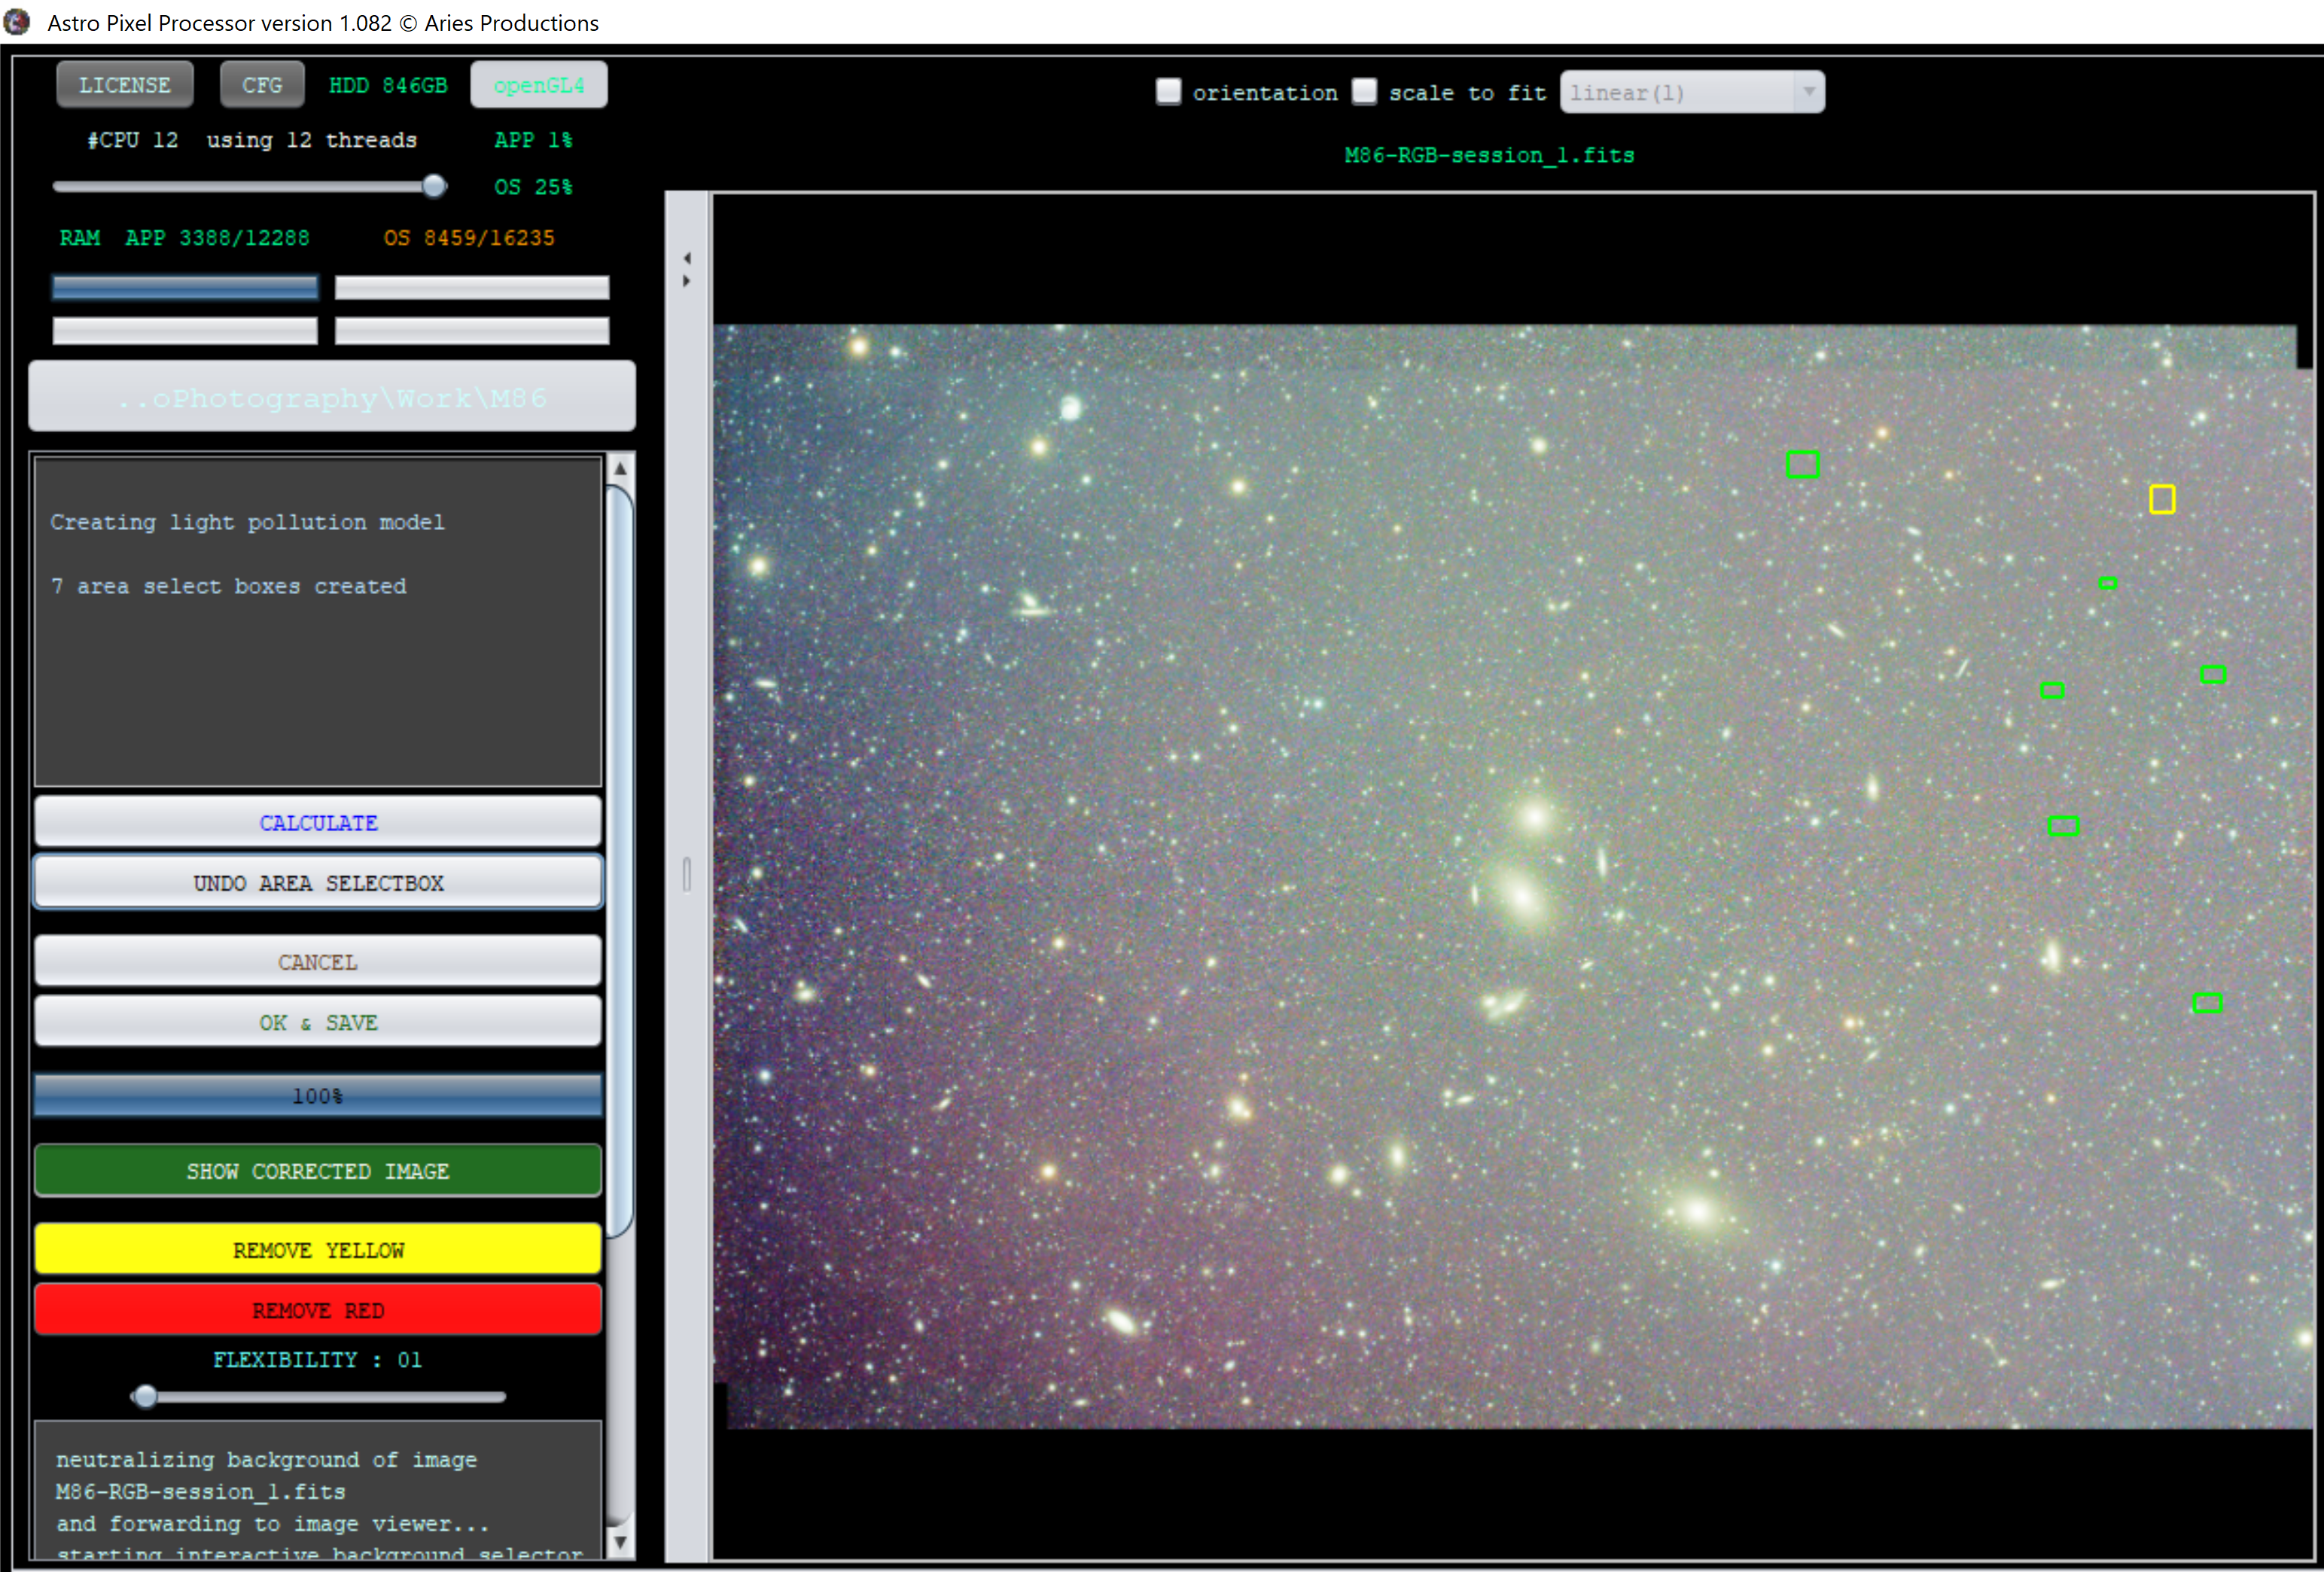Click the left panel vertical scrollbar thumb
The height and width of the screenshot is (1572, 2324).
coord(620,860)
